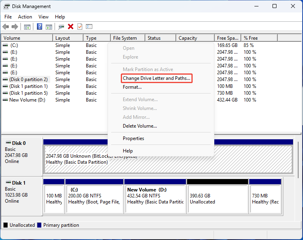Sort by the Layout column header
This screenshot has height=240, width=303.
68,38
